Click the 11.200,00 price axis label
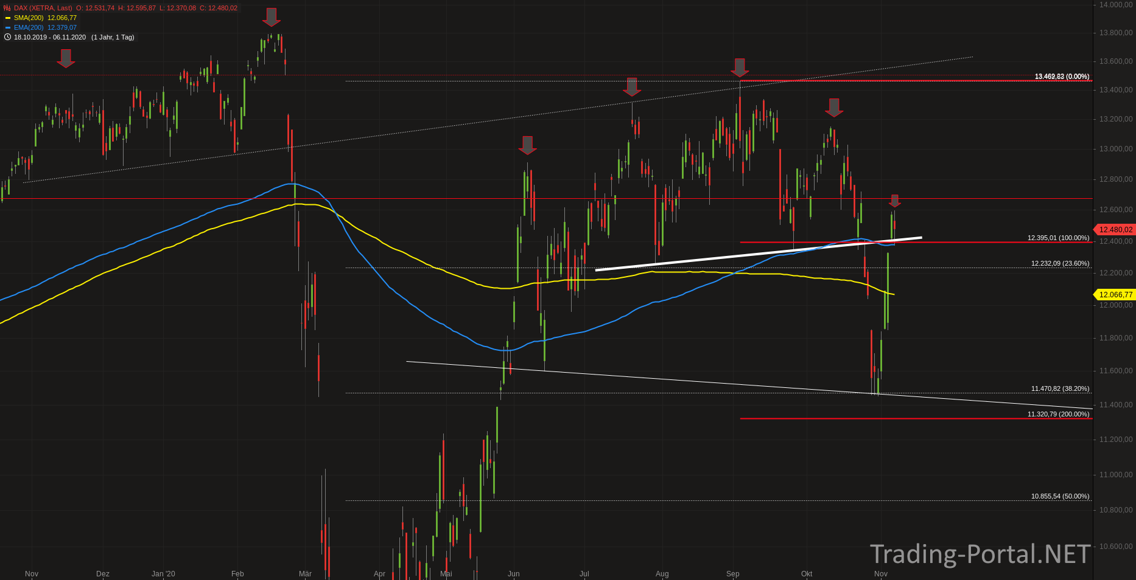 tap(1116, 440)
